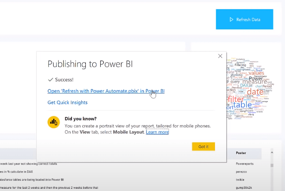Click the play icon inside Refresh Data
Image resolution: width=285 pixels, height=191 pixels.
coord(231,19)
